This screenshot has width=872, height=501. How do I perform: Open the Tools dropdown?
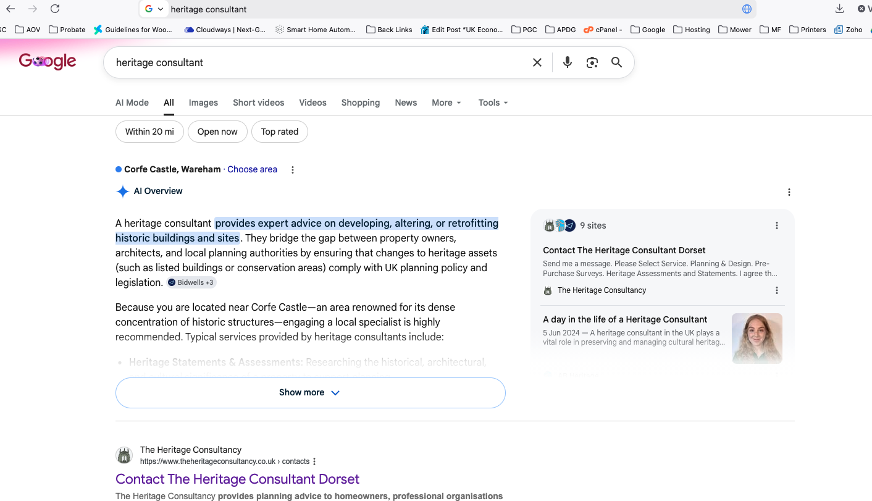click(493, 103)
